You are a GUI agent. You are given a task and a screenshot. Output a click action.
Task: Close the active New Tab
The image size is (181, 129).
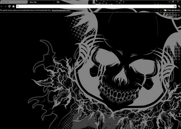click(54, 2)
